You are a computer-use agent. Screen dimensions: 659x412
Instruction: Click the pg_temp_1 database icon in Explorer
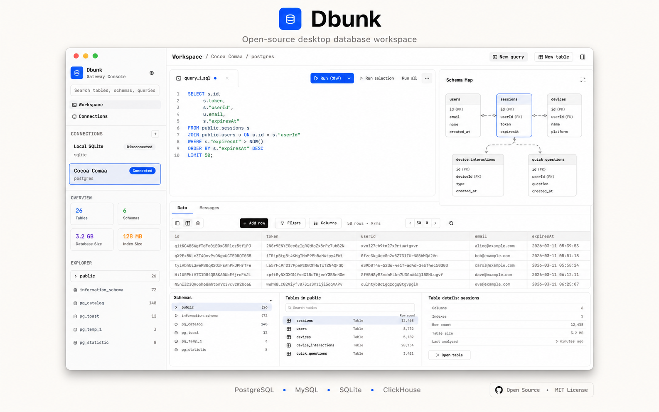click(x=75, y=329)
